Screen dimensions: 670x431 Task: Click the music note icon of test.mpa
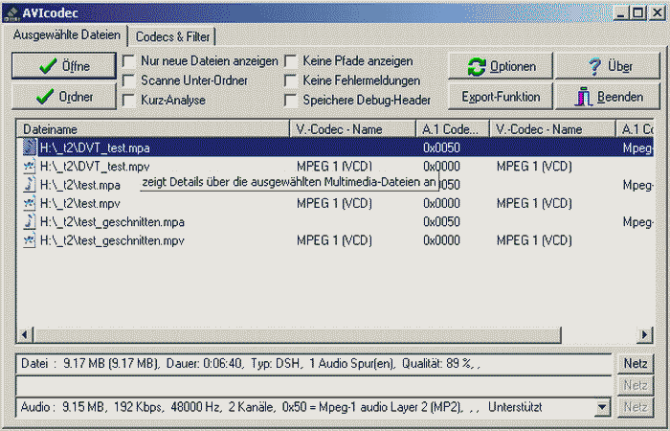point(30,185)
